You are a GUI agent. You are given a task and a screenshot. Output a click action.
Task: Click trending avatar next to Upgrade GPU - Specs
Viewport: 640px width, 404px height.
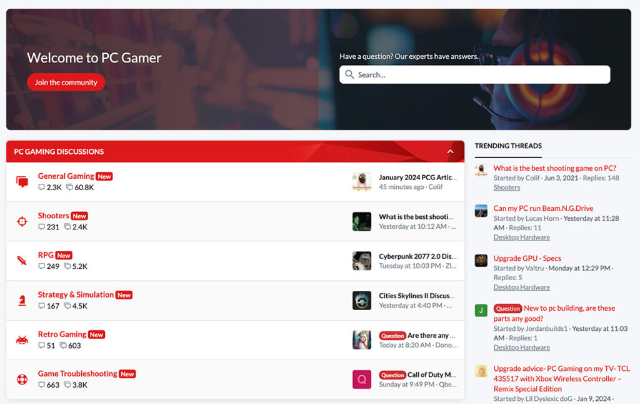coord(481,261)
